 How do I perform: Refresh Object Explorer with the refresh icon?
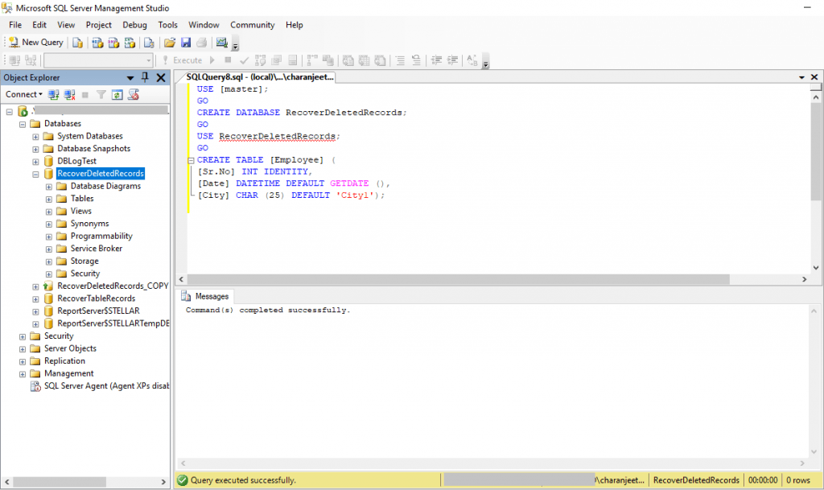point(117,94)
